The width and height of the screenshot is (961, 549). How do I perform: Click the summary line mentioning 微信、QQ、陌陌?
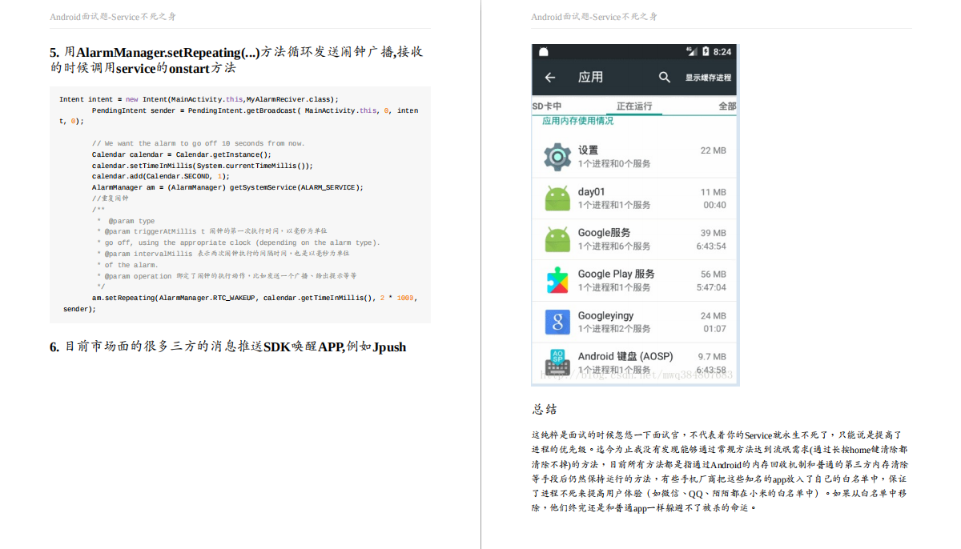[x=719, y=494]
